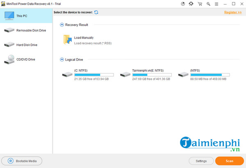246x168 pixels.
Task: Open the Settings button
Action: (x=200, y=161)
